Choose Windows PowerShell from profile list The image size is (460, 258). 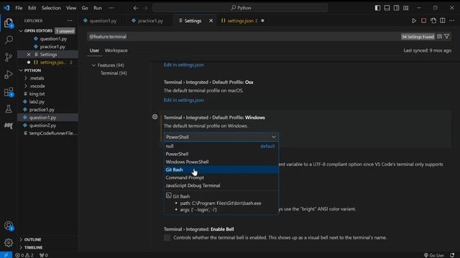(x=221, y=162)
